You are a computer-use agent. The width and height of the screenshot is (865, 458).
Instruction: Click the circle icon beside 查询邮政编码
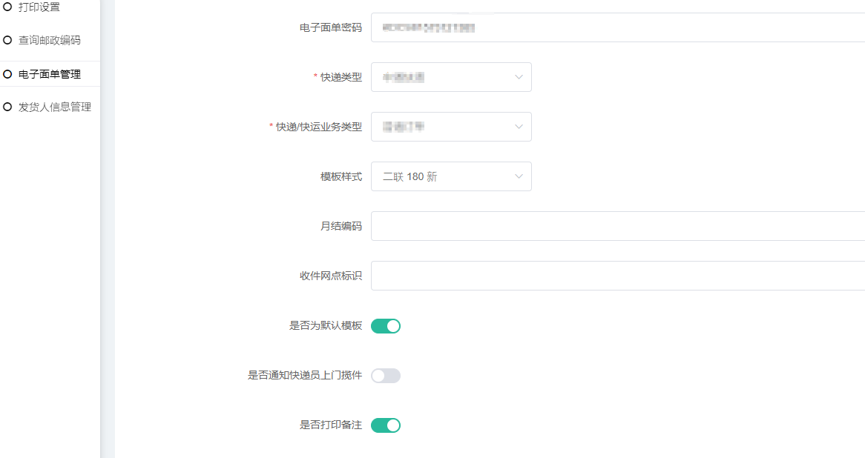[7, 40]
